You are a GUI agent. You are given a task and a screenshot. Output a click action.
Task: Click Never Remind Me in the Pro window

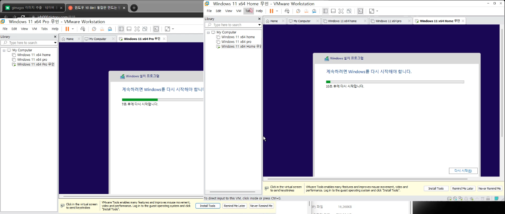(x=262, y=206)
